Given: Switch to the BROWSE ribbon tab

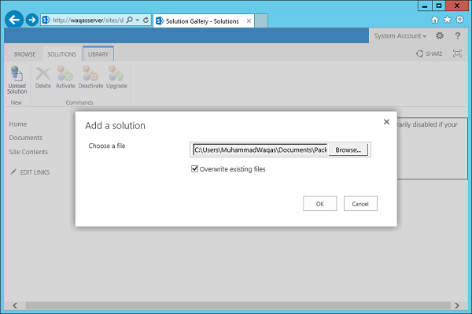Looking at the screenshot, I should pyautogui.click(x=24, y=54).
